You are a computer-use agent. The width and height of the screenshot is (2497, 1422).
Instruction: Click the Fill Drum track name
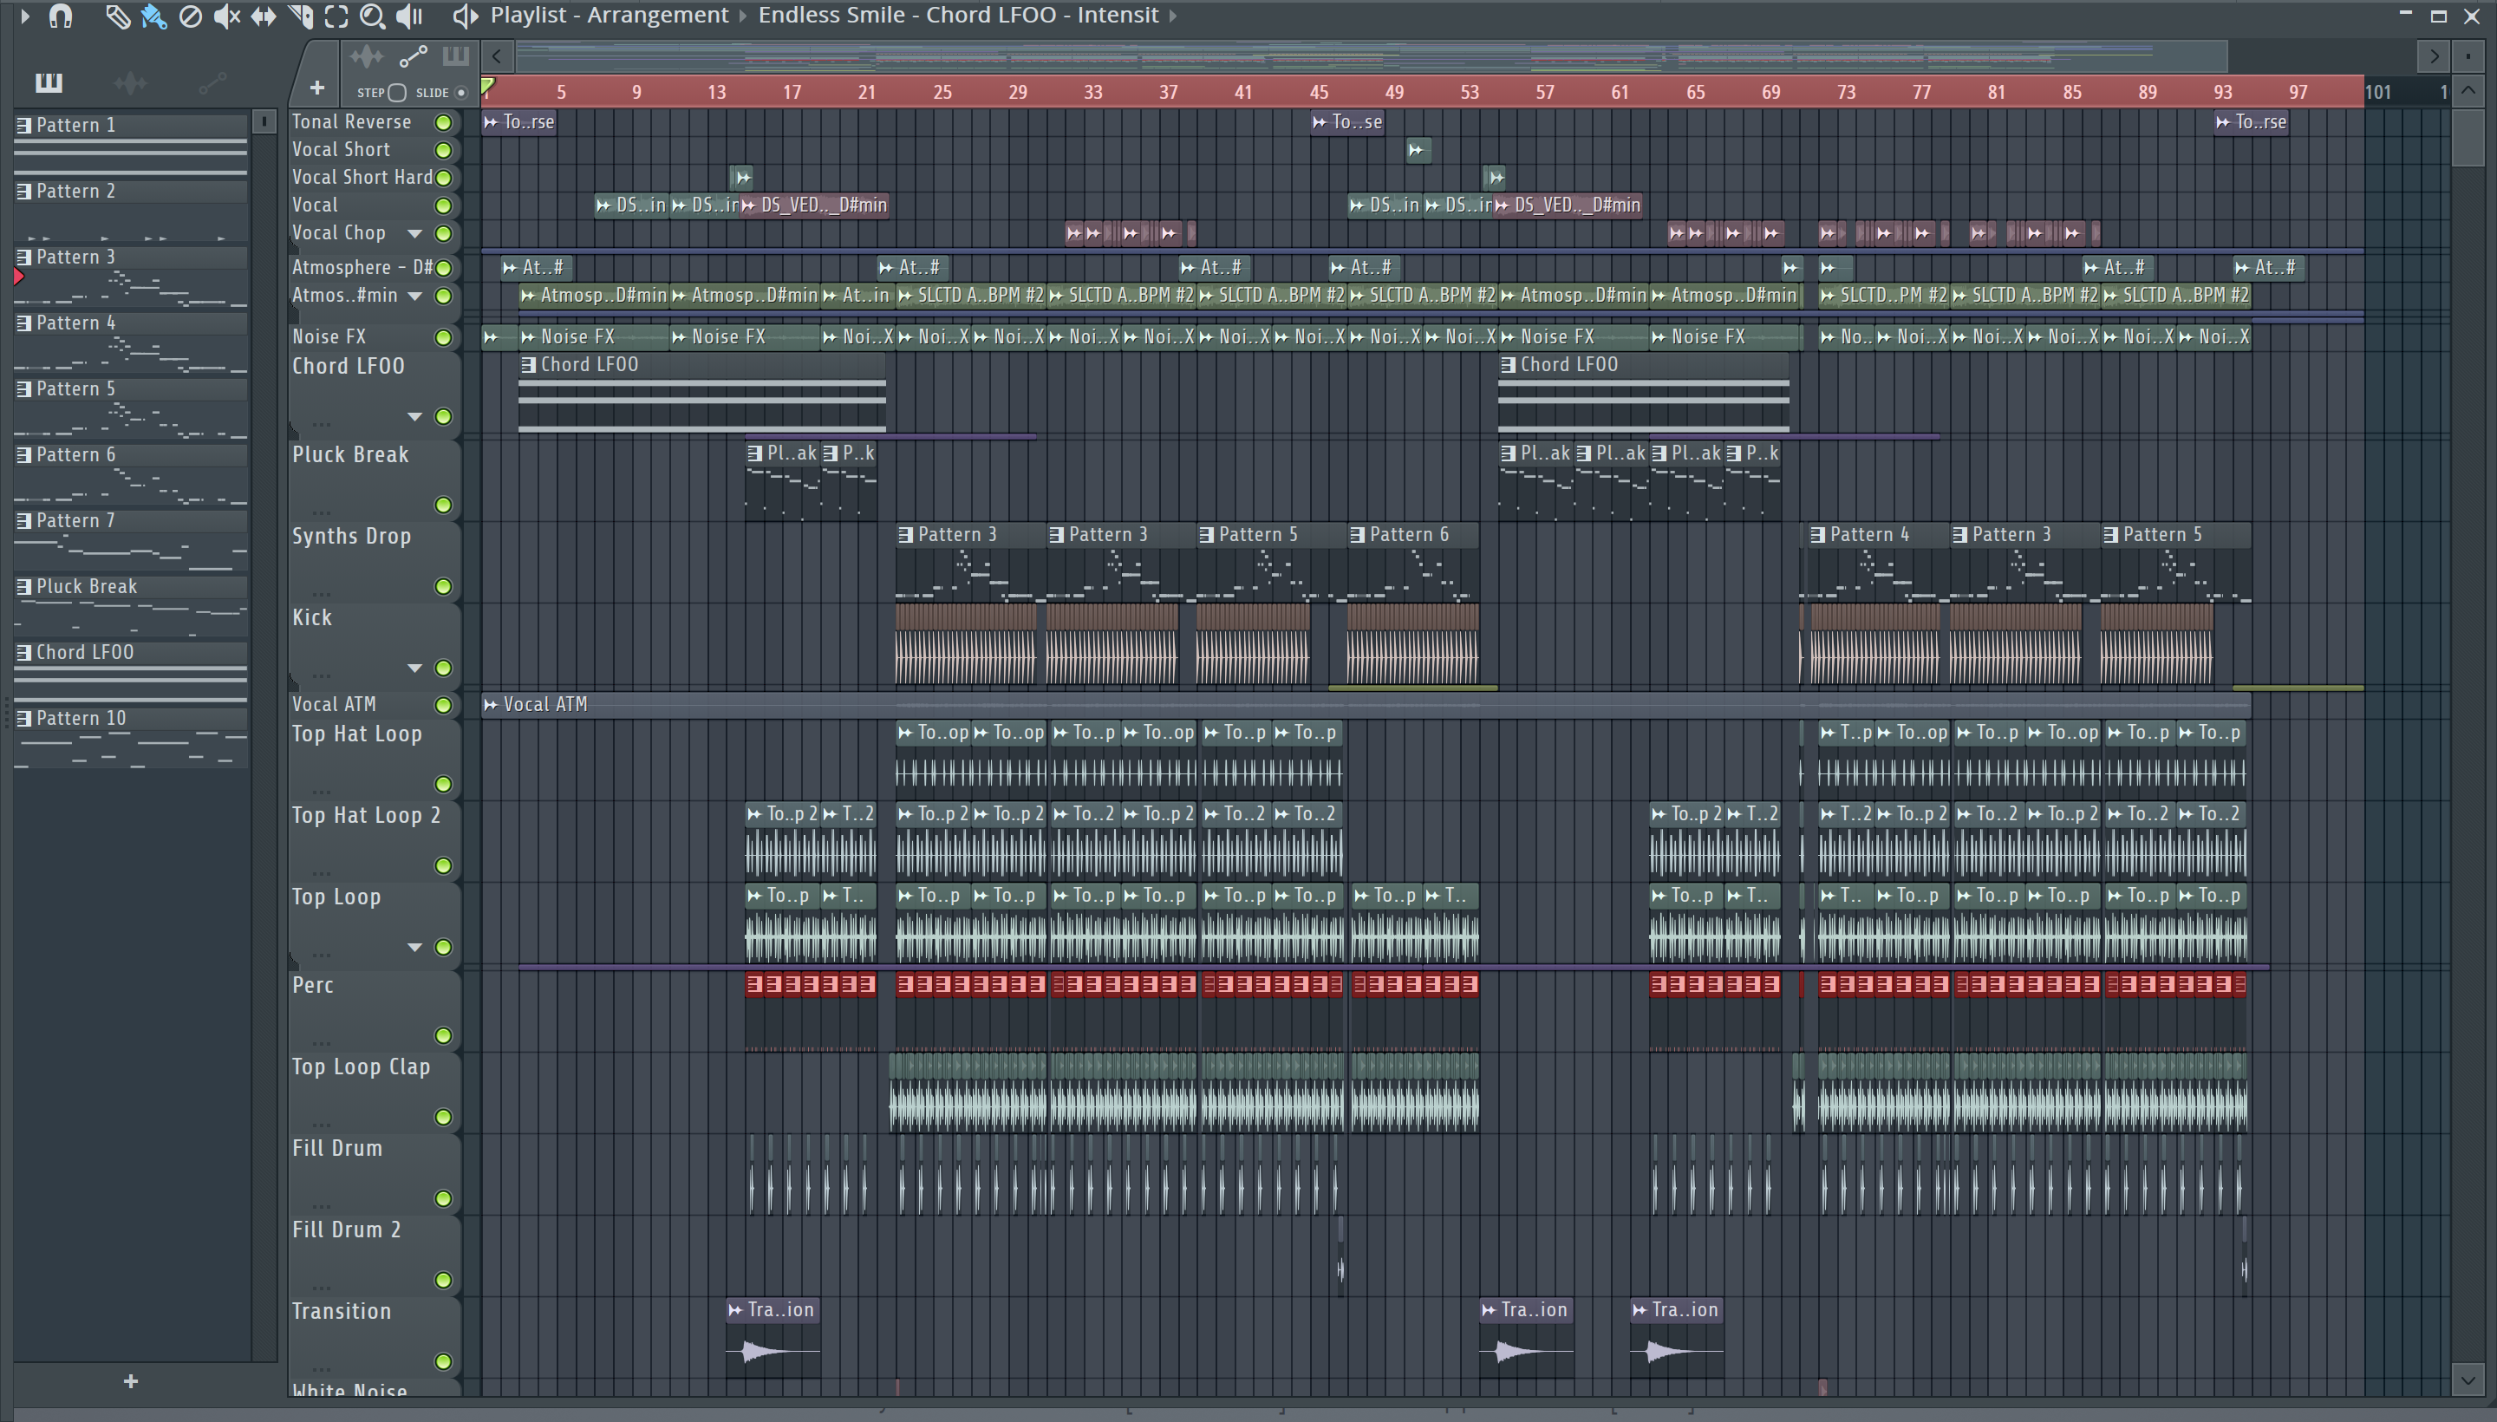(x=338, y=1150)
